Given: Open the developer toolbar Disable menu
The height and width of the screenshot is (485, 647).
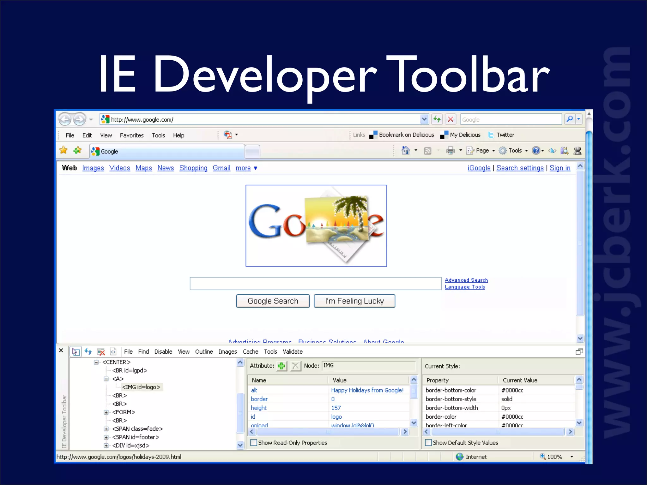Looking at the screenshot, I should click(x=163, y=352).
